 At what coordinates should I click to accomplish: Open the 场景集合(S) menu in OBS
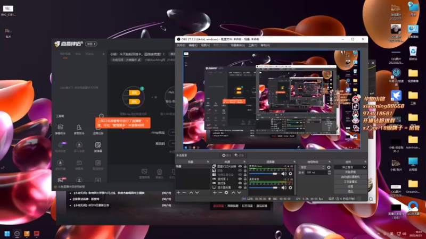pos(237,45)
